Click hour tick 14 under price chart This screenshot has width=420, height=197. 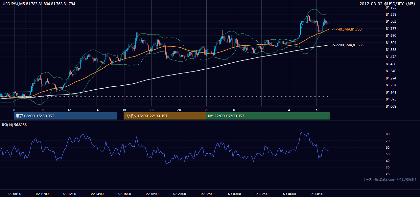[97, 110]
